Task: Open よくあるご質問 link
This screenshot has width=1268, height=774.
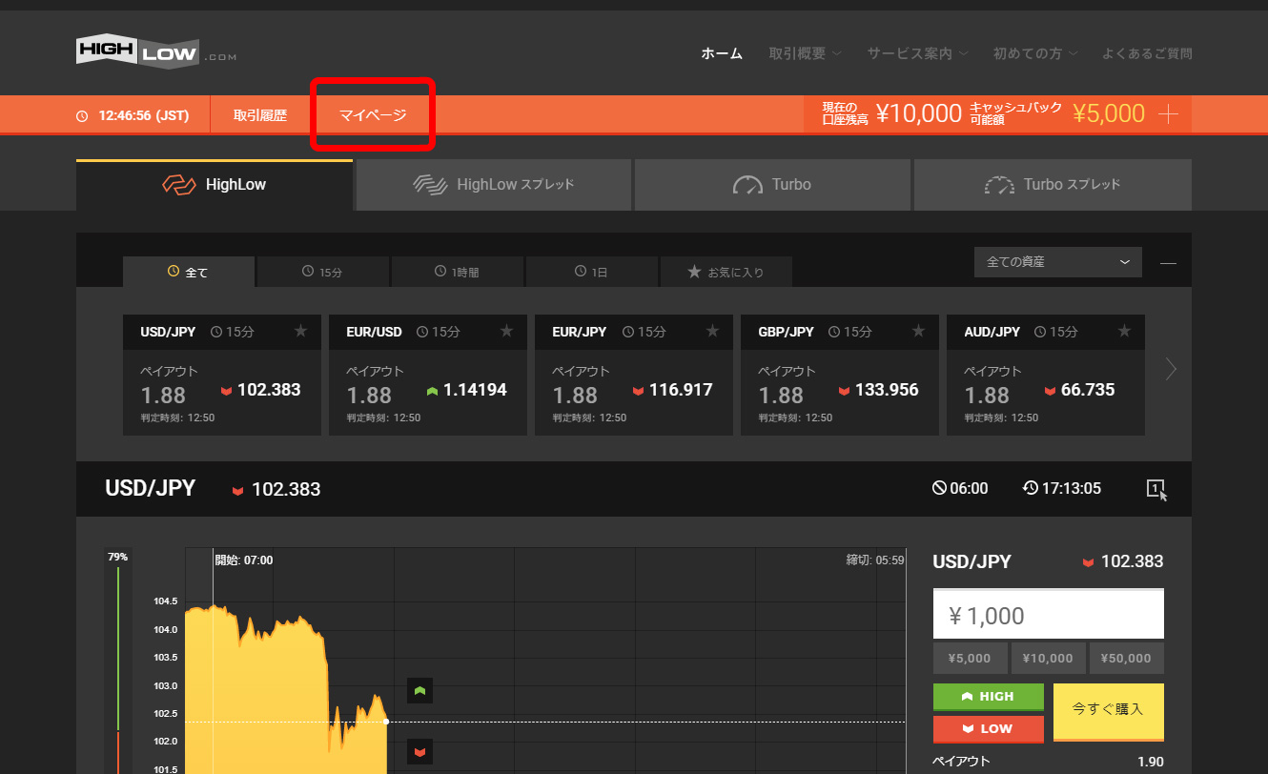Action: click(1147, 53)
